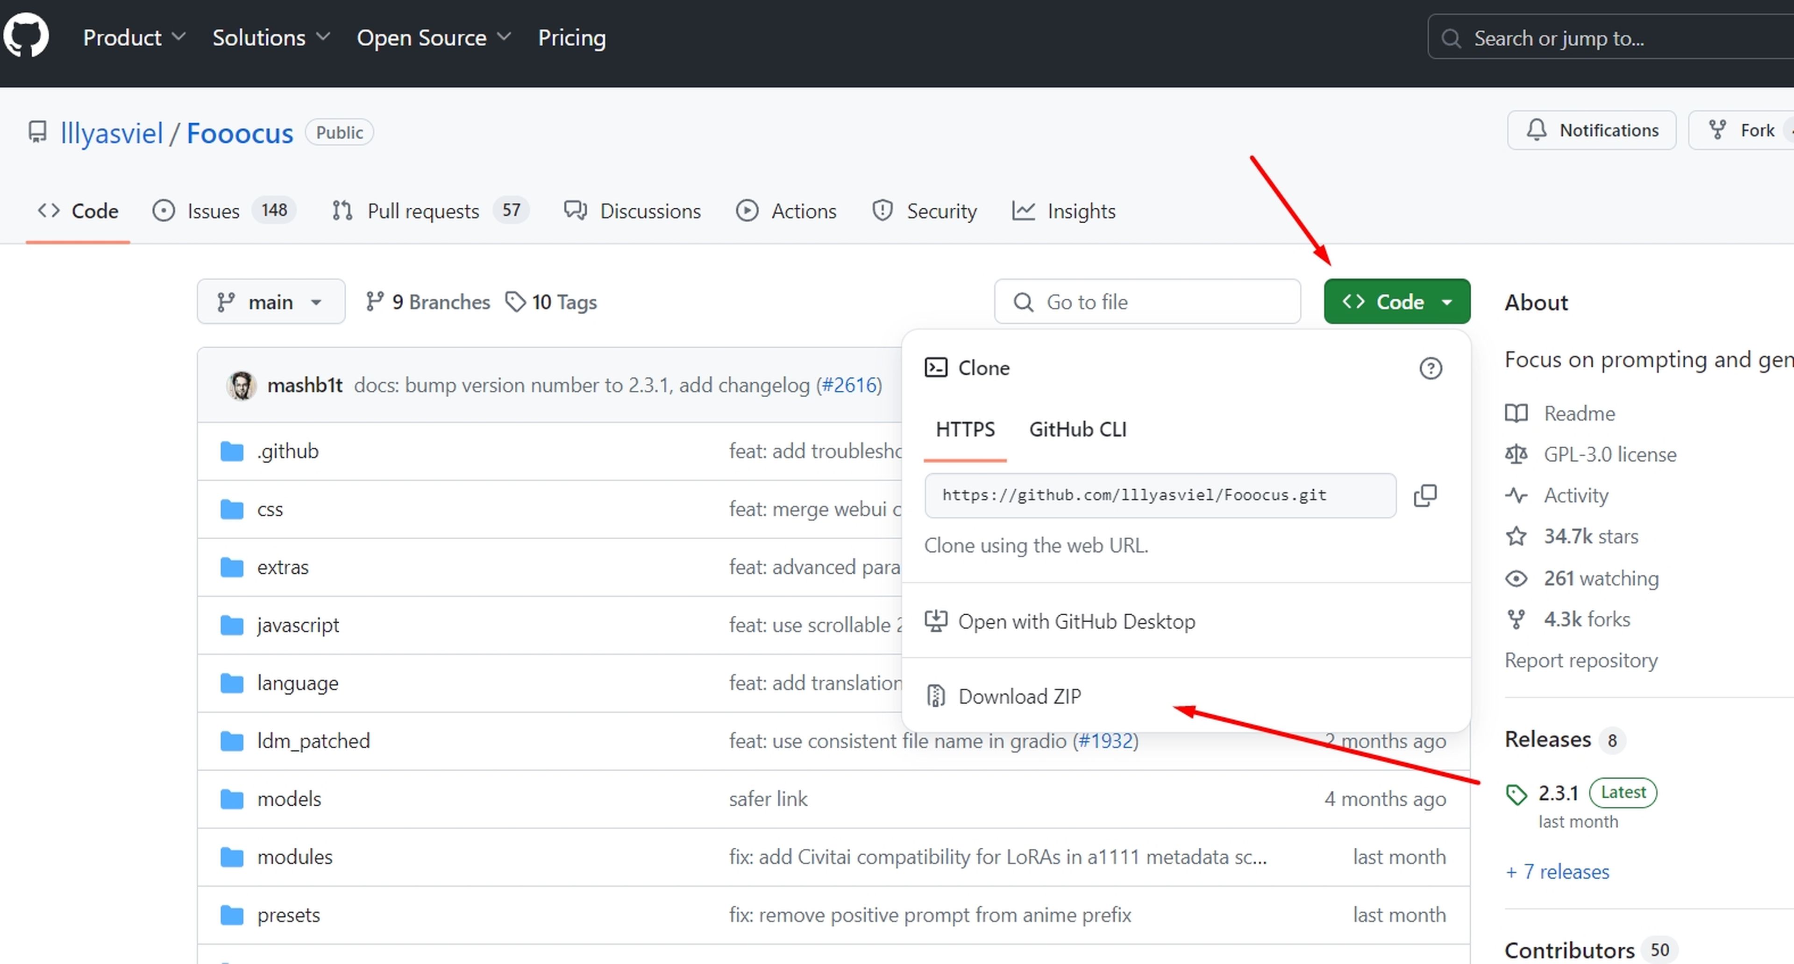
Task: Click the book icon beside Readme
Action: [1516, 414]
